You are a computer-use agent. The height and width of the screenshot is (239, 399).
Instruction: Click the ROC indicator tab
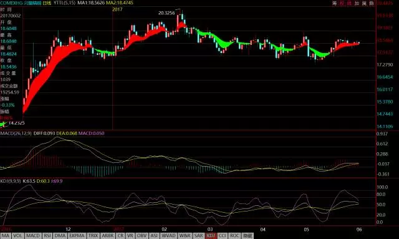coord(234,236)
